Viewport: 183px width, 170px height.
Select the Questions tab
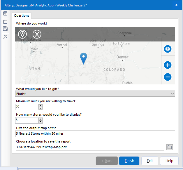[x=22, y=15]
